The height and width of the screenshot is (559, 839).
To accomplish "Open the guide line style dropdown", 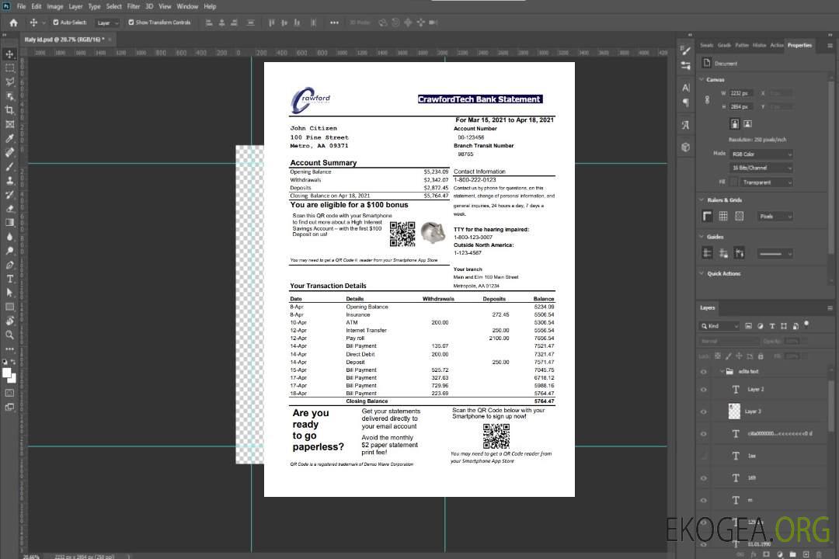I will (x=775, y=254).
